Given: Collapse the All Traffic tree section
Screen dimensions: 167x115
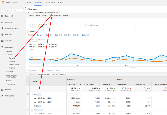Looking at the screenshot, I should click(7, 55).
